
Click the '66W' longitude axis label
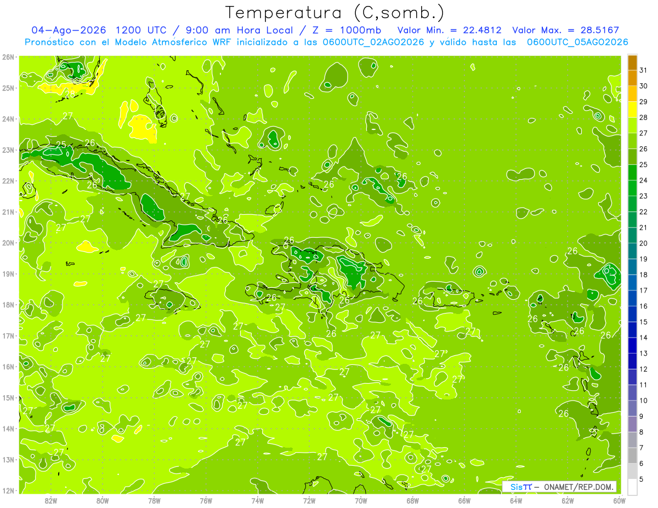[x=464, y=500]
